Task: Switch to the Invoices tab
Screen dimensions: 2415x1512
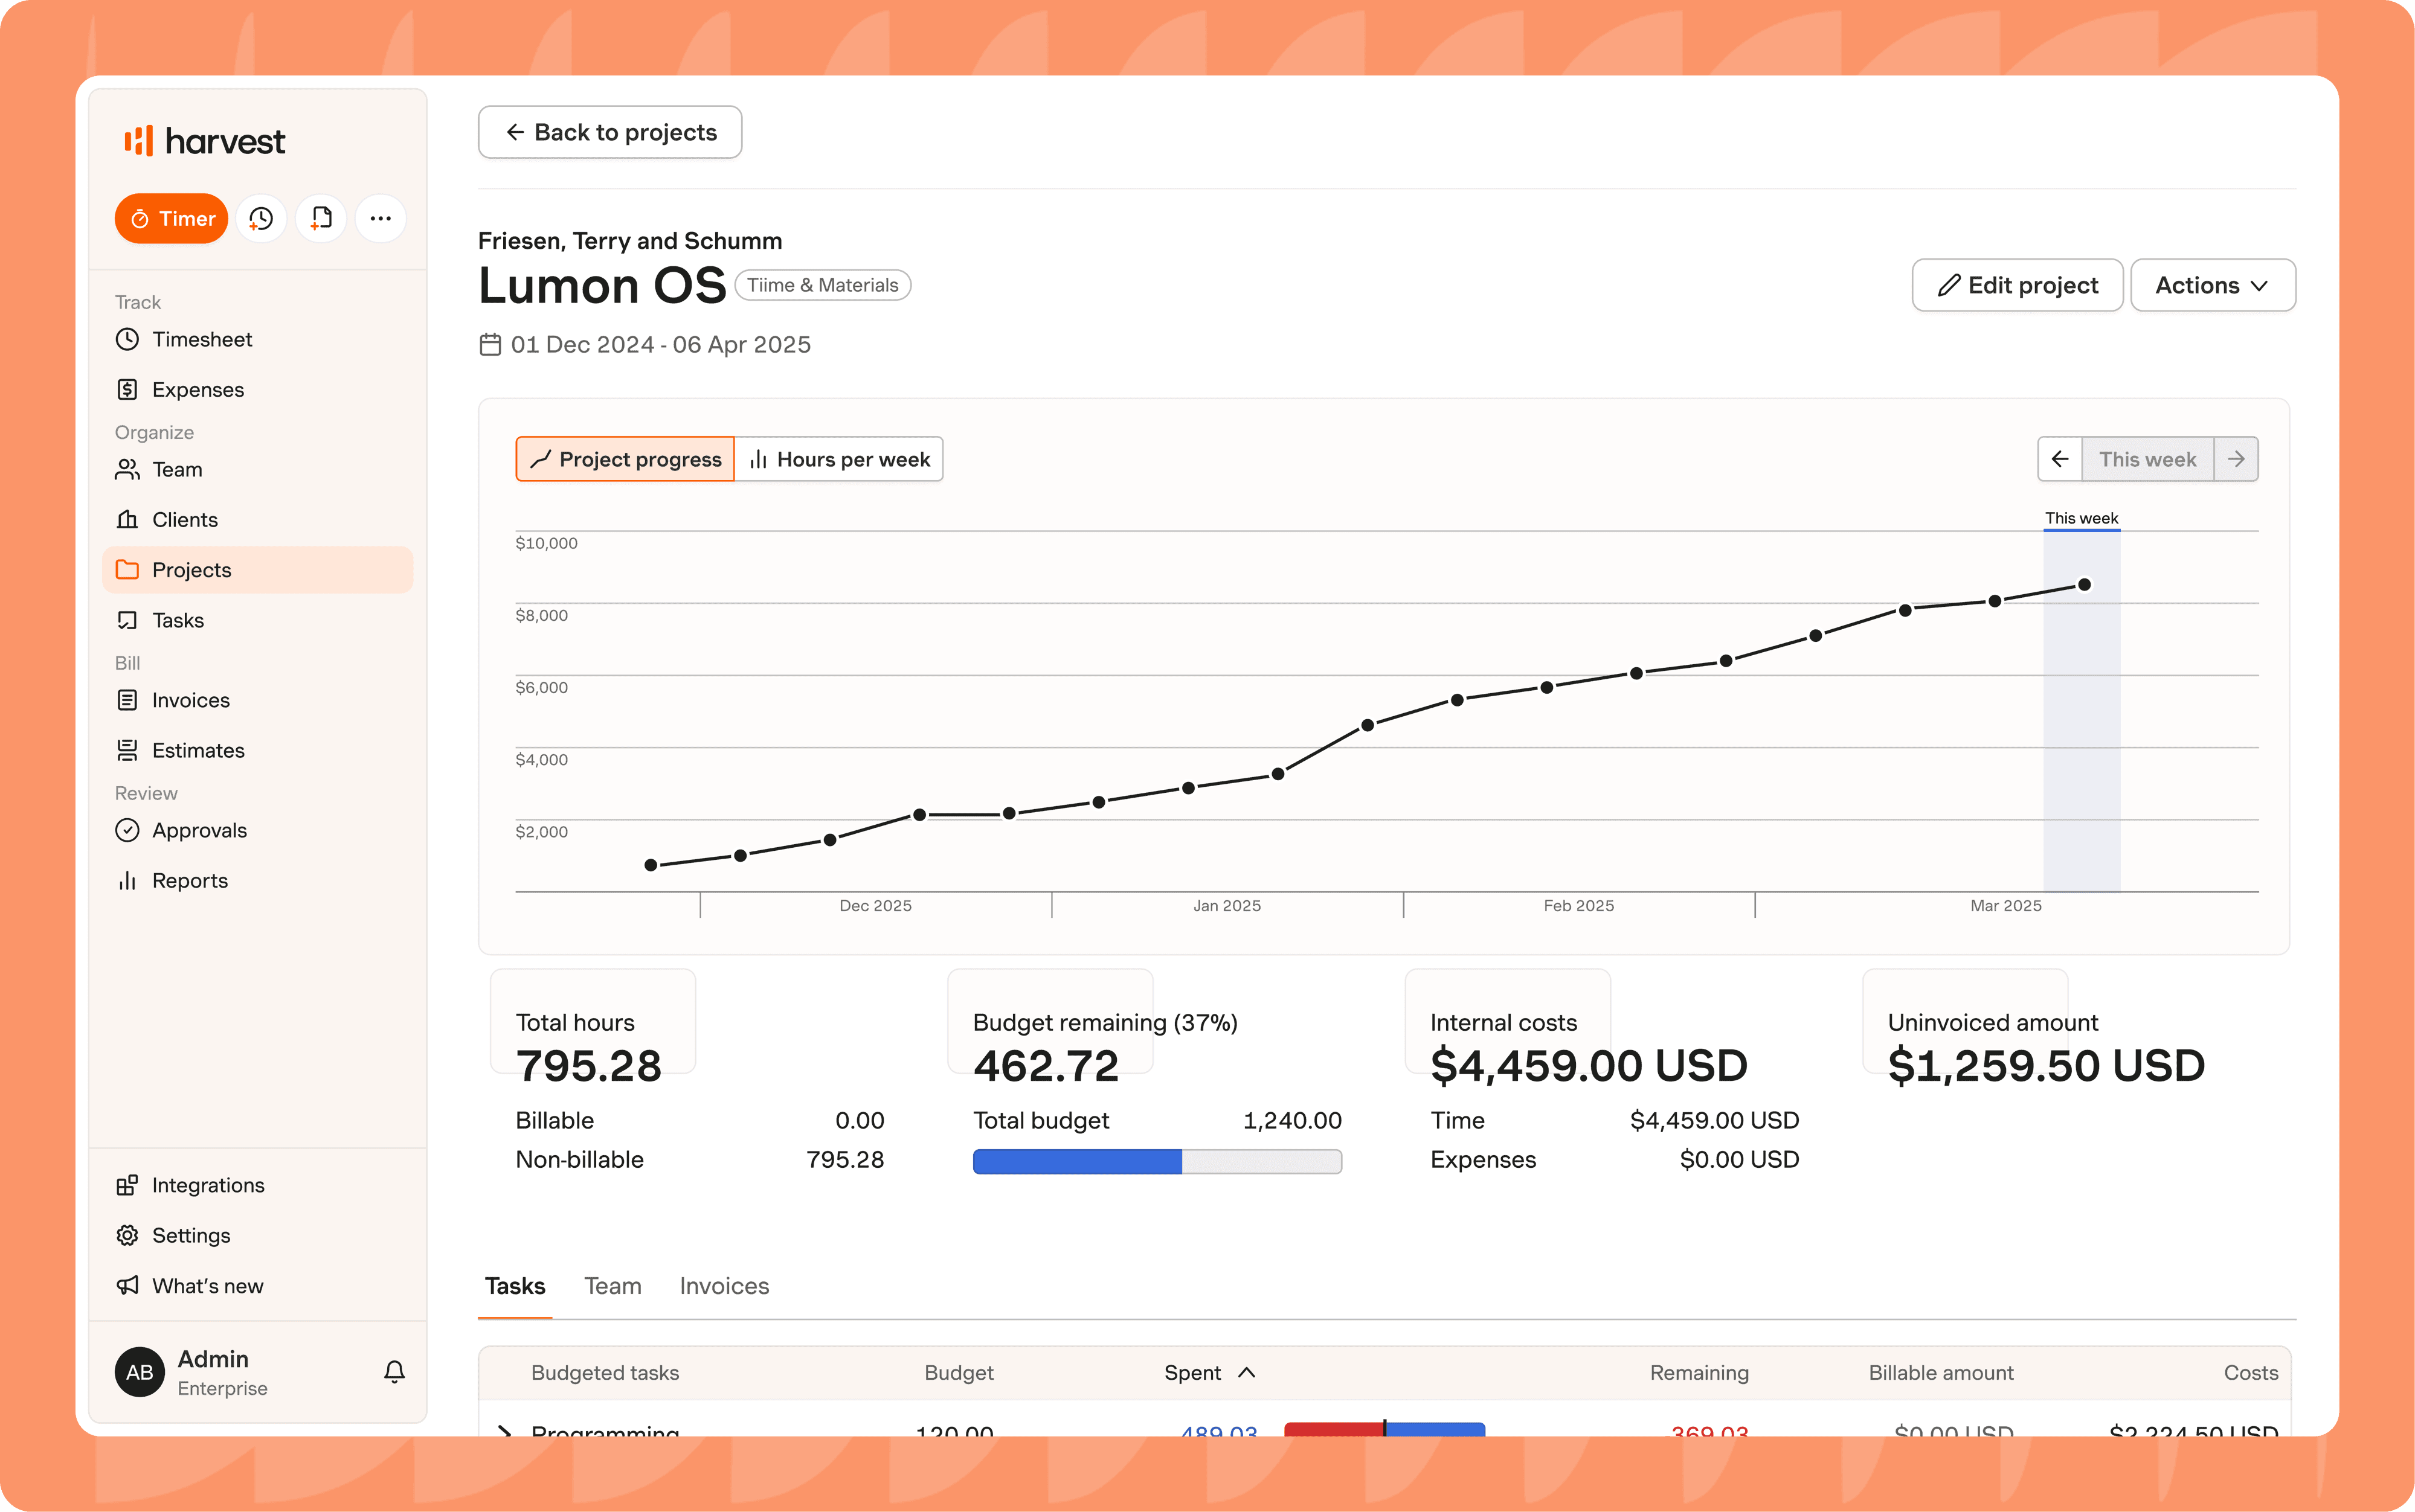Action: [724, 1286]
